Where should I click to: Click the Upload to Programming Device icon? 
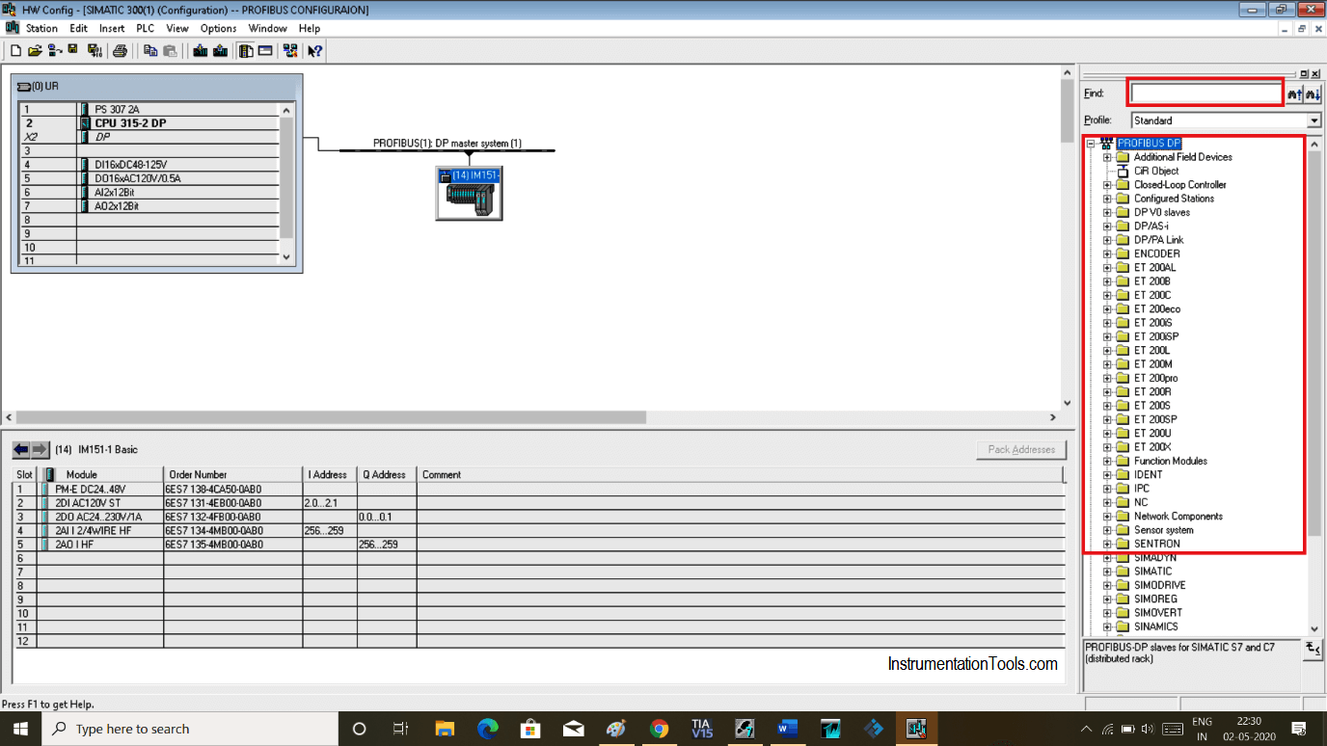click(x=220, y=50)
